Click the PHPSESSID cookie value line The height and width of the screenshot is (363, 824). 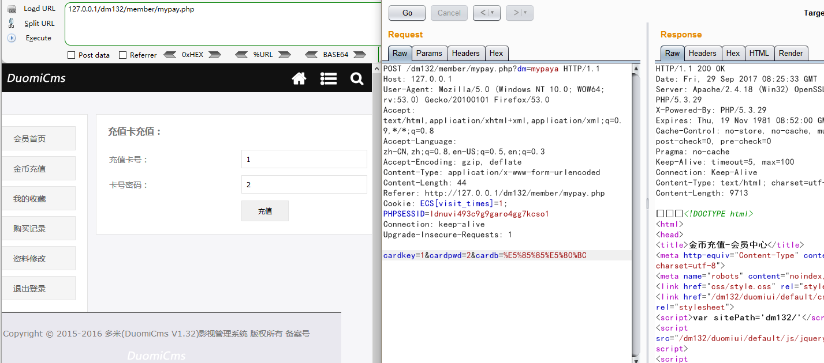466,214
